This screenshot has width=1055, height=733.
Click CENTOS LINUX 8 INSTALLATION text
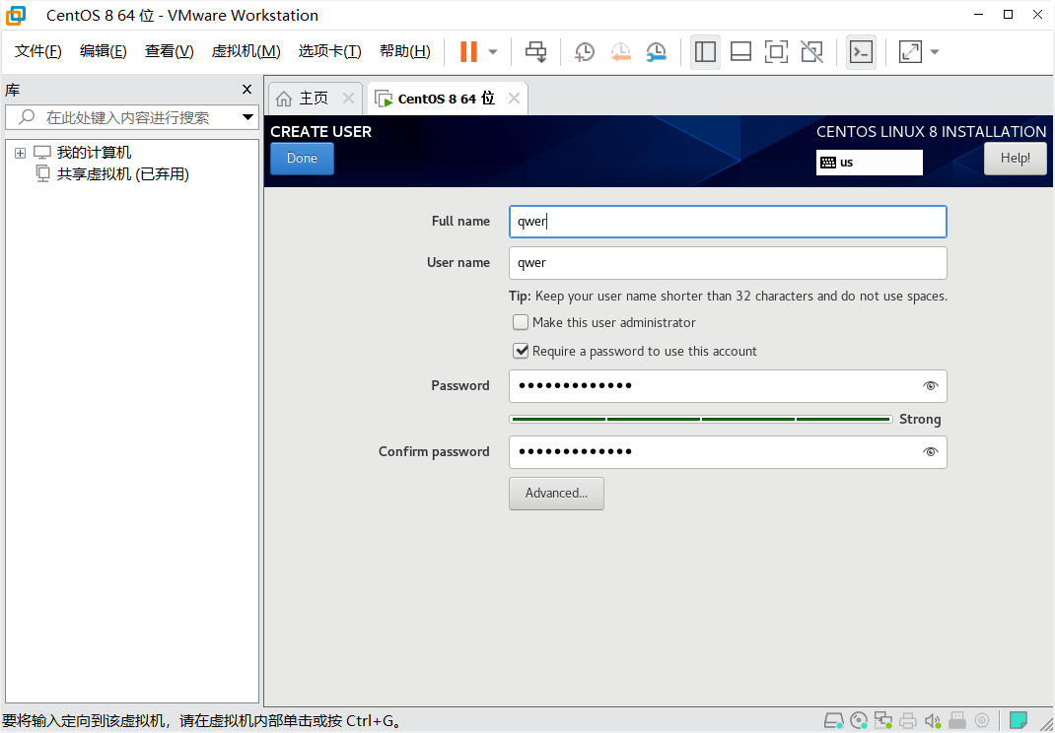click(x=931, y=132)
